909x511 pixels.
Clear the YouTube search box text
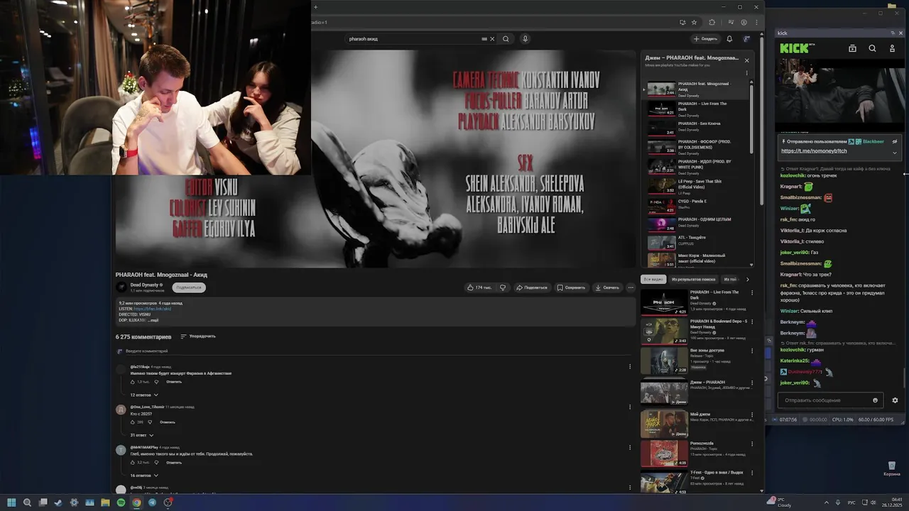coord(492,39)
